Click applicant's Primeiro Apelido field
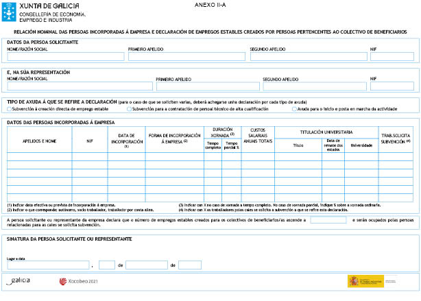Viewport: 421px width, 301px height. (187, 57)
